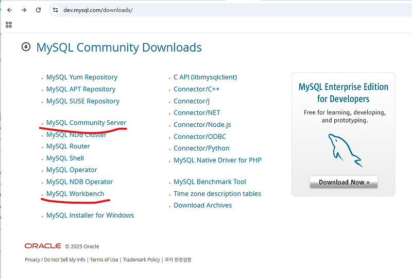This screenshot has width=412, height=279.
Task: Open Connector/C++ link
Action: coord(197,89)
